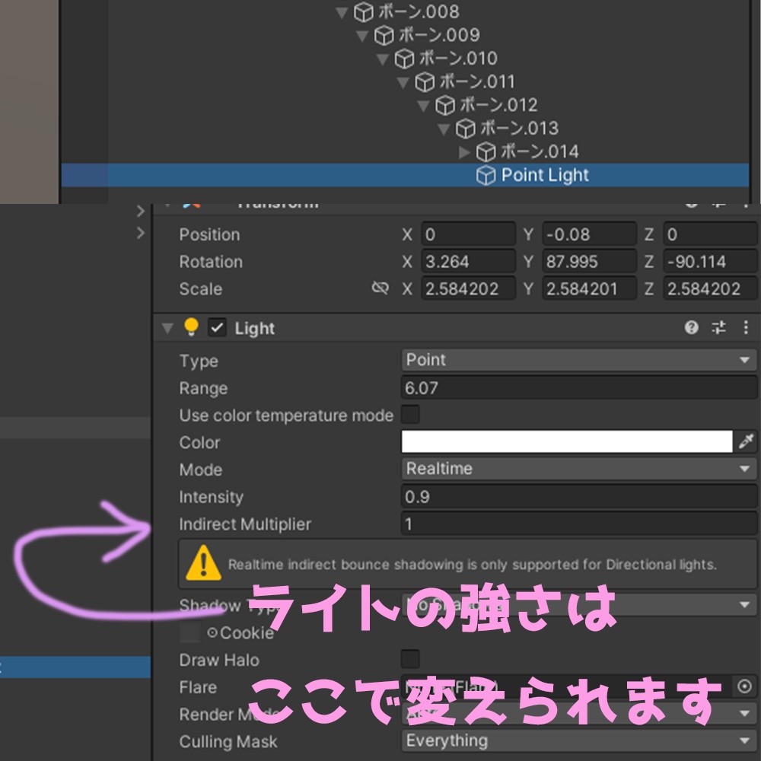Click the cube icon next to Point Light
Viewport: 761px width, 761px height.
[x=485, y=174]
